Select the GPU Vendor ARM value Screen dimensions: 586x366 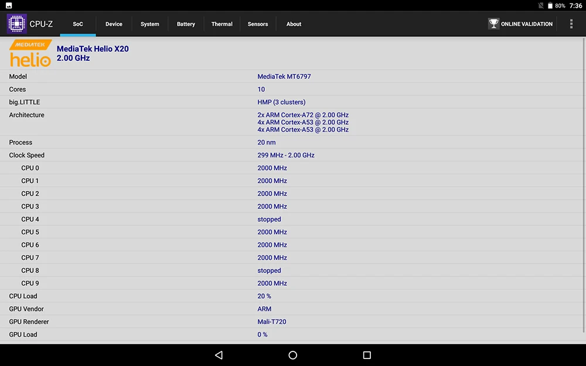(264, 309)
